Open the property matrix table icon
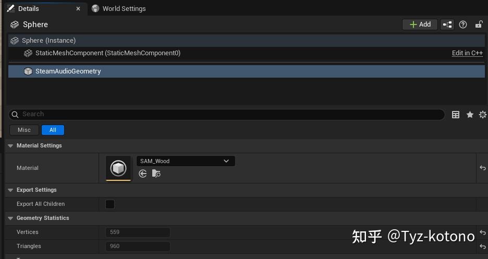 pos(456,115)
